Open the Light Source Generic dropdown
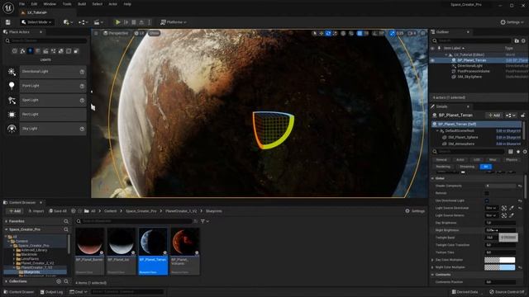Viewport: 529px width, 297px height. click(x=491, y=215)
